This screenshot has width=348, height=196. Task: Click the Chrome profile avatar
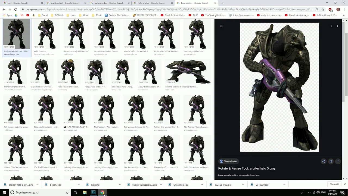coord(338,9)
